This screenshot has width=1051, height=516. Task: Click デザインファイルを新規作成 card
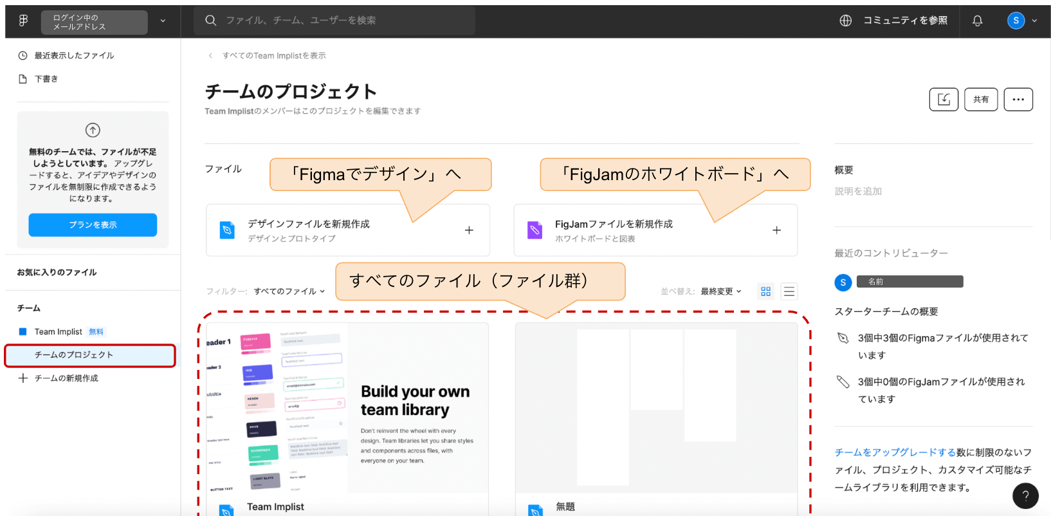348,230
